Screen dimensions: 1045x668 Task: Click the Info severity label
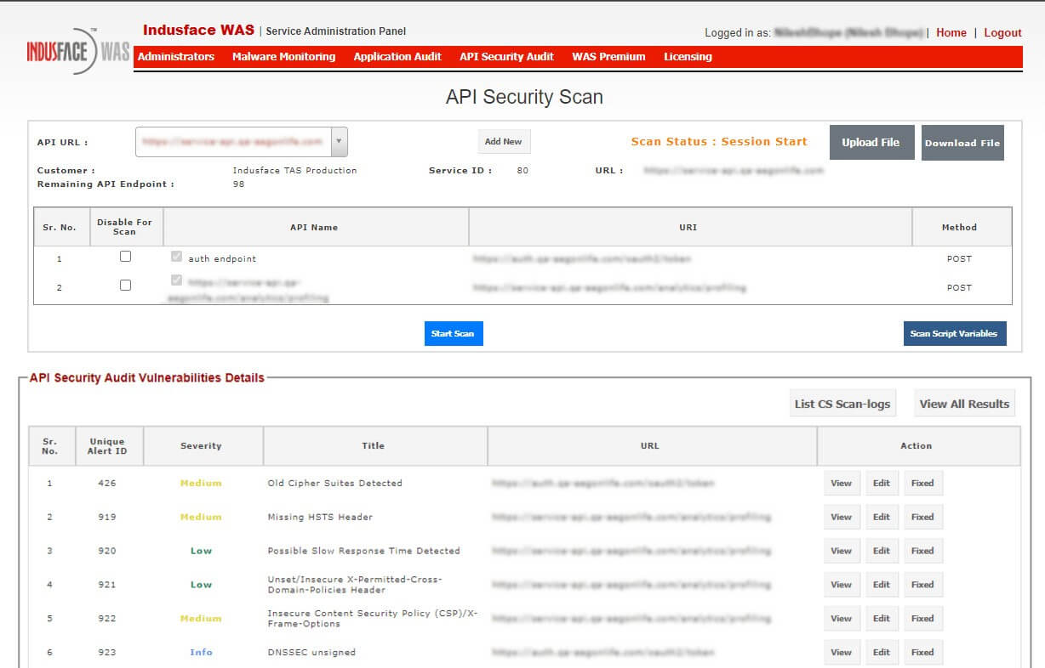click(202, 653)
